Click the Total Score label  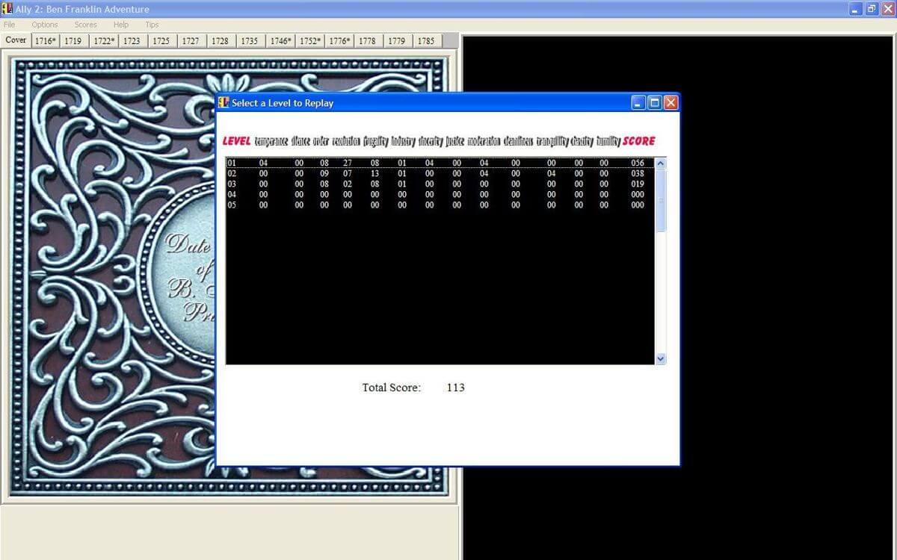pos(392,388)
